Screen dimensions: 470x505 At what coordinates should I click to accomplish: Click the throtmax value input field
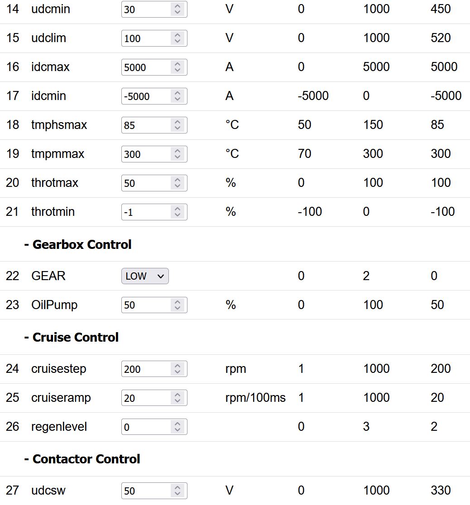pos(146,183)
